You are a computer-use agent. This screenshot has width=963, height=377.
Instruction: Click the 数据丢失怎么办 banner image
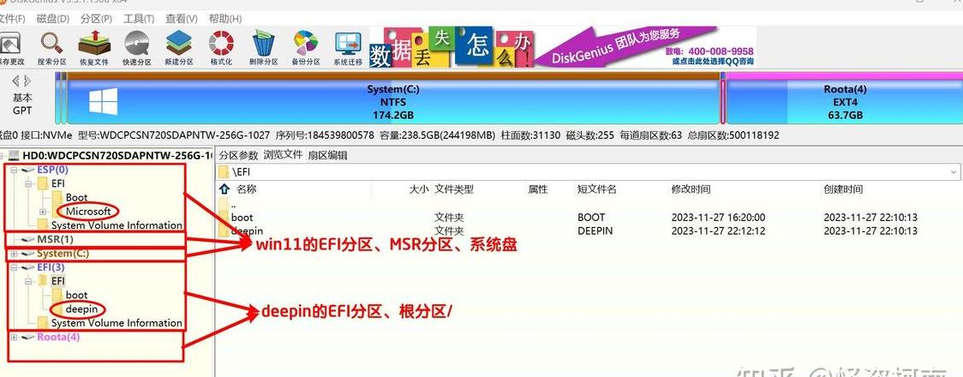click(x=452, y=46)
